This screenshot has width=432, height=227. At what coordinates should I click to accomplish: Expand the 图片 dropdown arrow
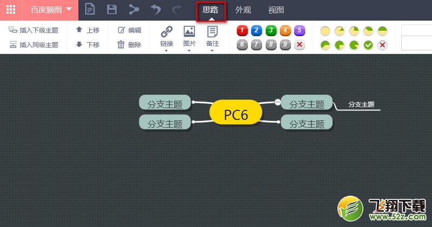click(x=190, y=51)
